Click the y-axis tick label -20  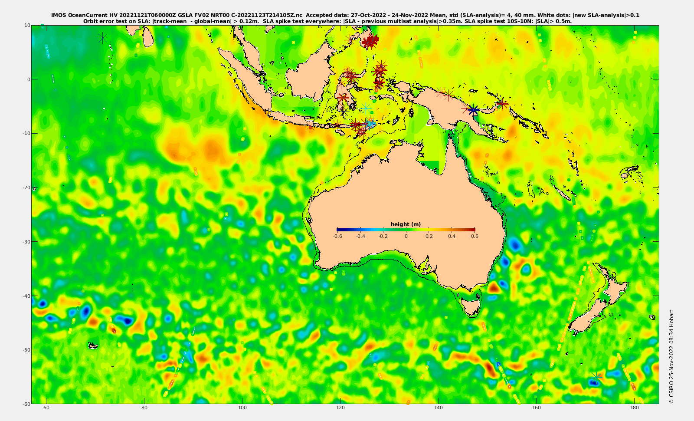pyautogui.click(x=26, y=187)
